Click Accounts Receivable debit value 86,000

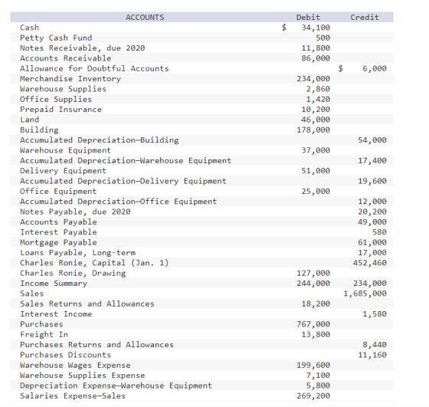pyautogui.click(x=316, y=58)
